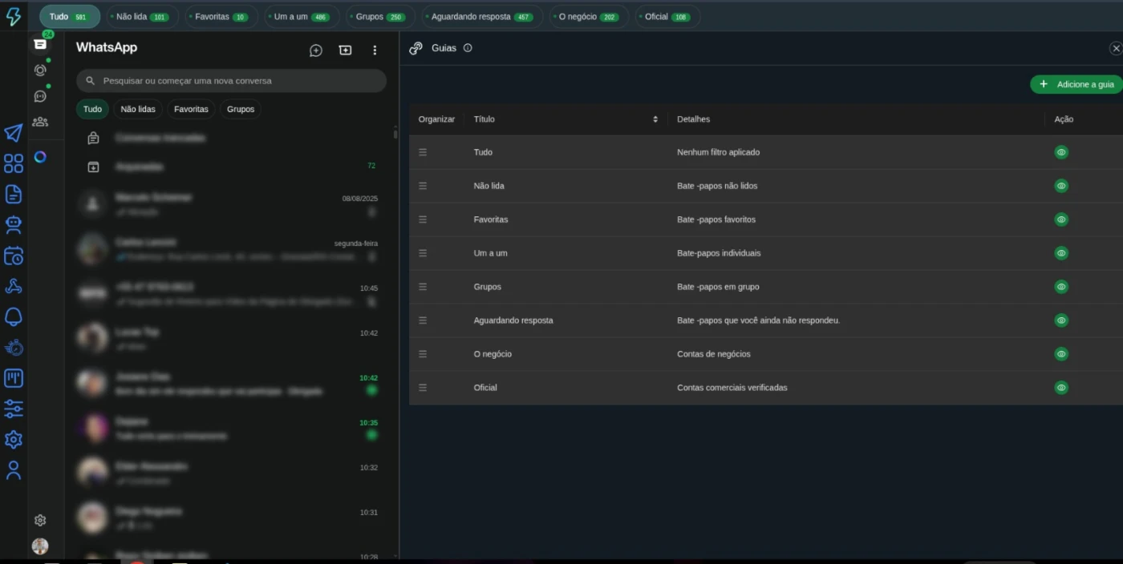1123x564 pixels.
Task: Click the Adicione a guia button
Action: 1077,84
